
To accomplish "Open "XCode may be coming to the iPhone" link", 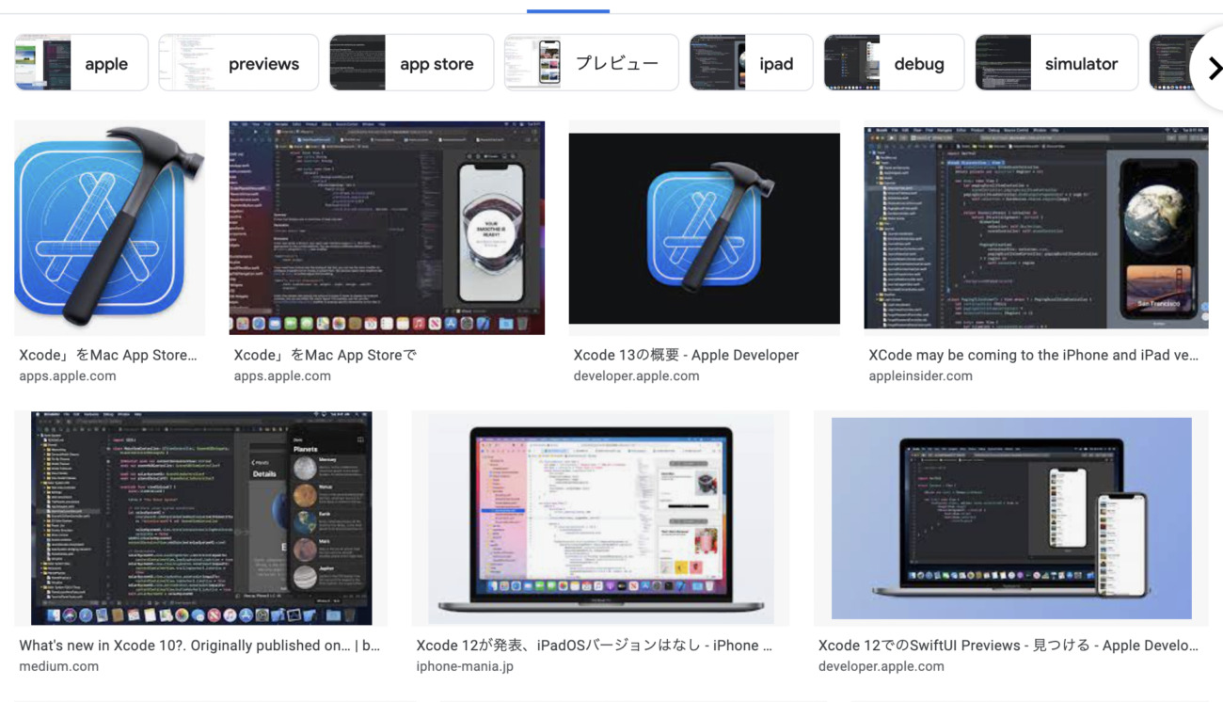I will pos(1034,355).
